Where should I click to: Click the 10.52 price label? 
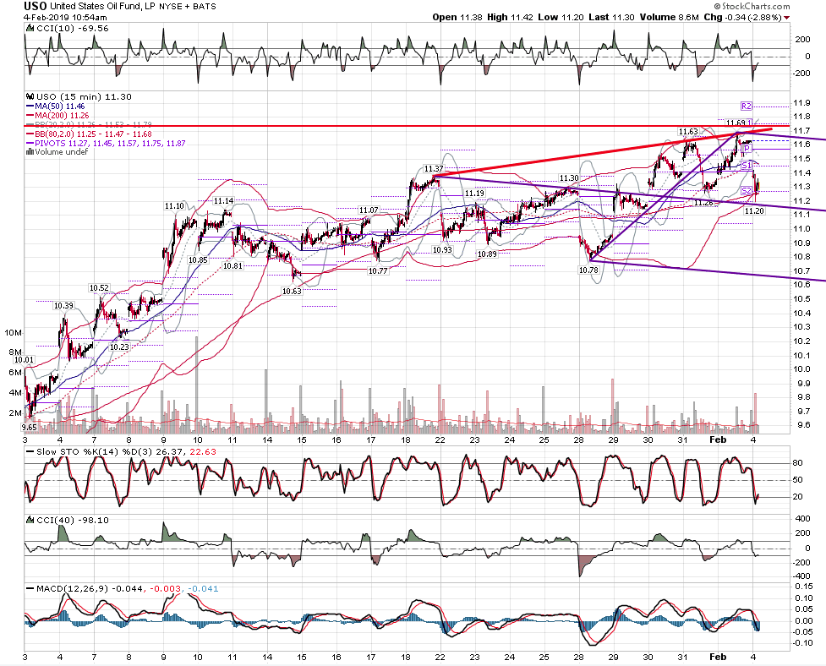99,287
